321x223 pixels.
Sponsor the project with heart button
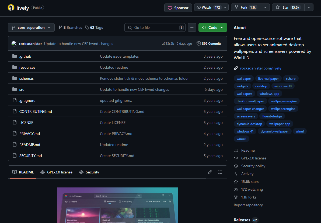click(178, 8)
